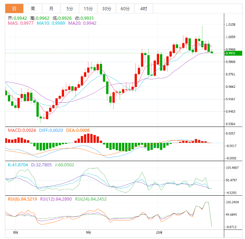
Task: Click the close price 收:0.9931
Action: coord(84,18)
